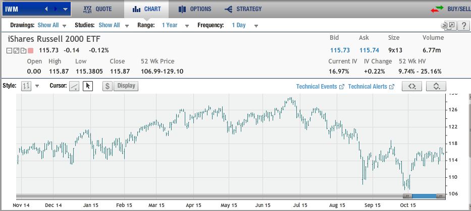Click the IV Change +0.22% value
This screenshot has height=211, width=471.
coord(374,72)
